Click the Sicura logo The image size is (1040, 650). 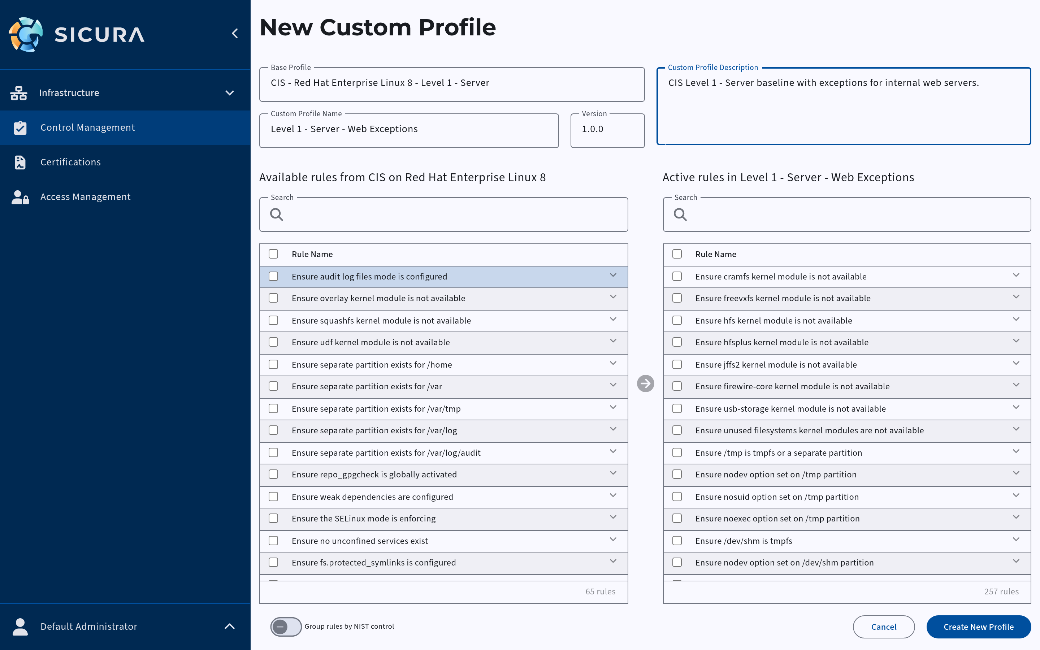click(x=77, y=34)
